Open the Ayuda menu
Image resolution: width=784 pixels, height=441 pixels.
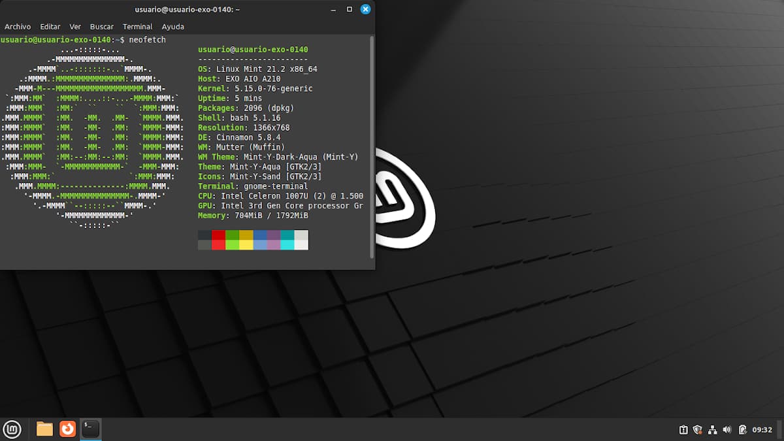point(173,27)
